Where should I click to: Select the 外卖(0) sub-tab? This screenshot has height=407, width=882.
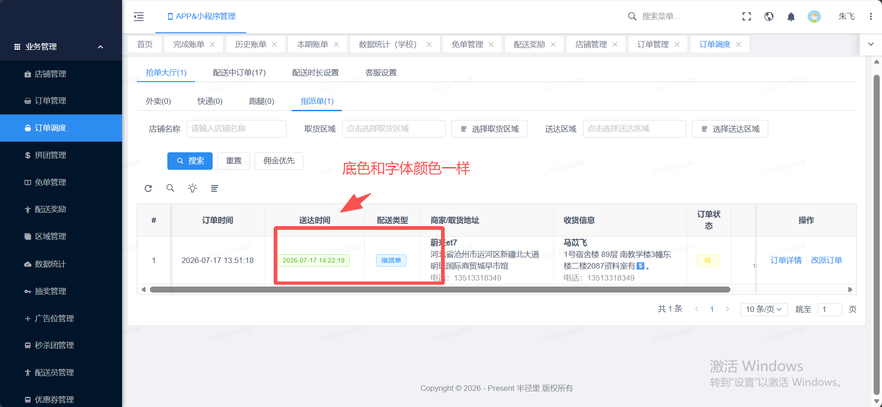(x=159, y=101)
